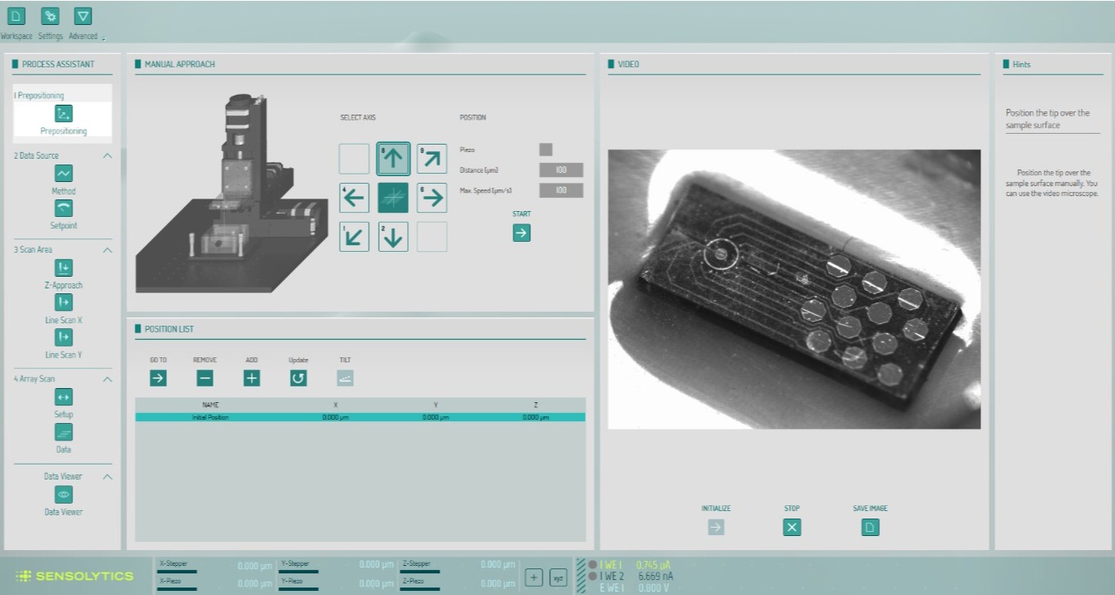
Task: Select the Initial Position row
Action: [360, 417]
